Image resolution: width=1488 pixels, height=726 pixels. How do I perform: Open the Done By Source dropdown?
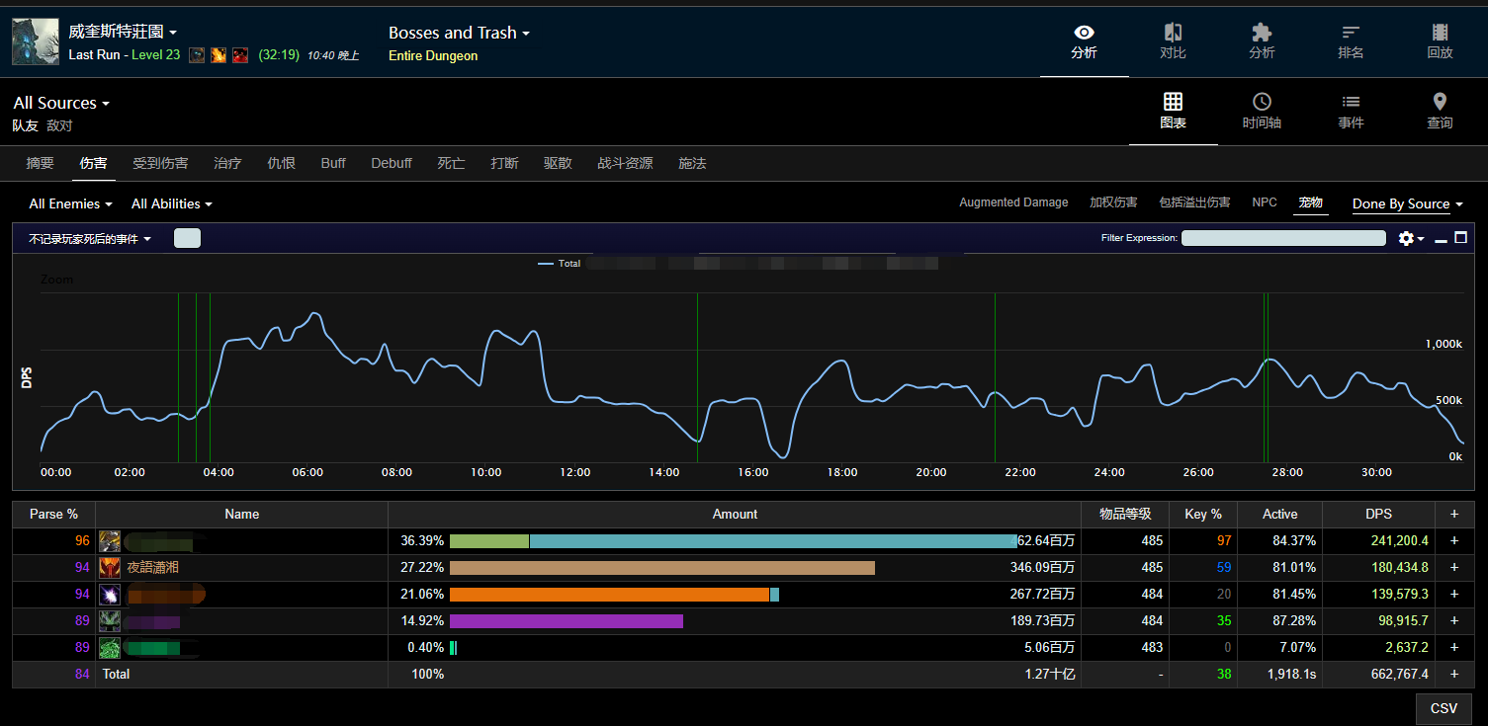[1407, 203]
